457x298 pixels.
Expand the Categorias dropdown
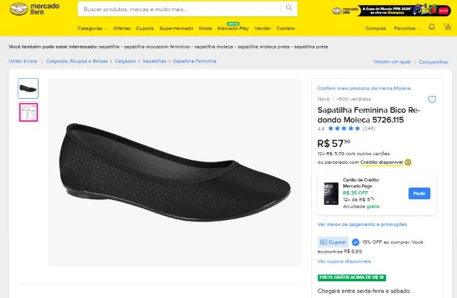[93, 29]
